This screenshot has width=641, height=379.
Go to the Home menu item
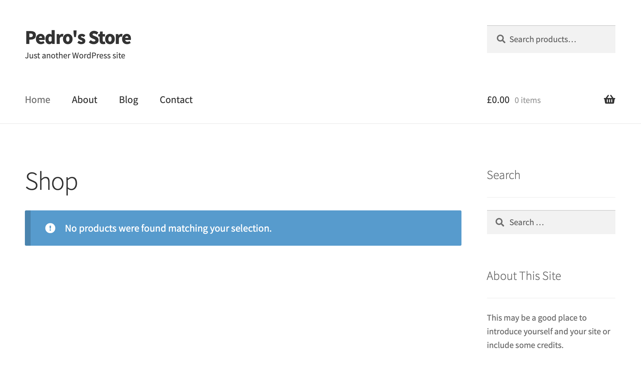pos(37,100)
